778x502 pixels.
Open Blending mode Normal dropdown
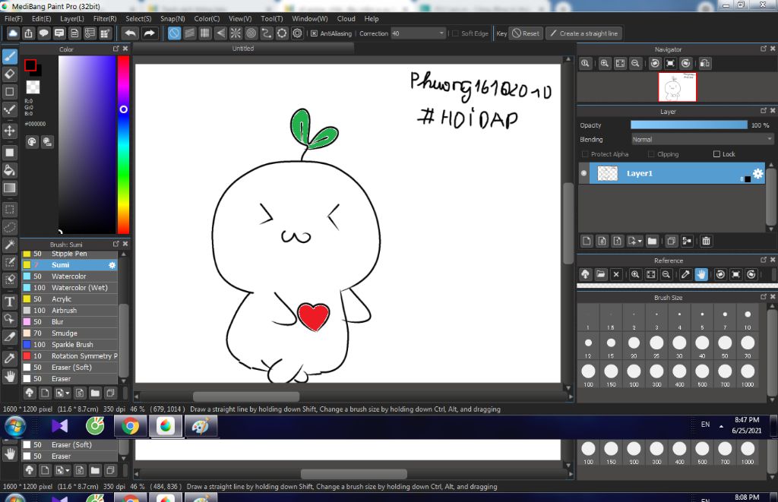702,140
